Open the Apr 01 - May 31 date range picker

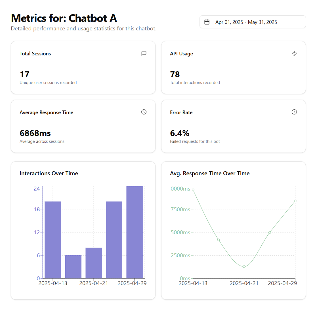pos(252,22)
